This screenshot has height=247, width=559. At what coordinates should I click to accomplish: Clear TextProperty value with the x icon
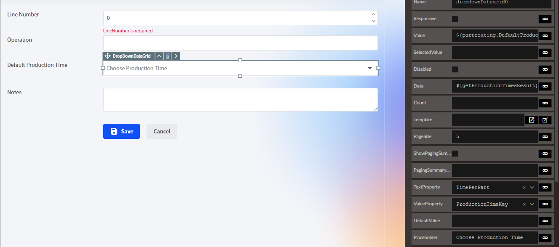[x=524, y=187]
